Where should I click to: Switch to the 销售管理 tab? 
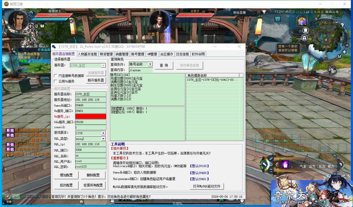click(122, 54)
